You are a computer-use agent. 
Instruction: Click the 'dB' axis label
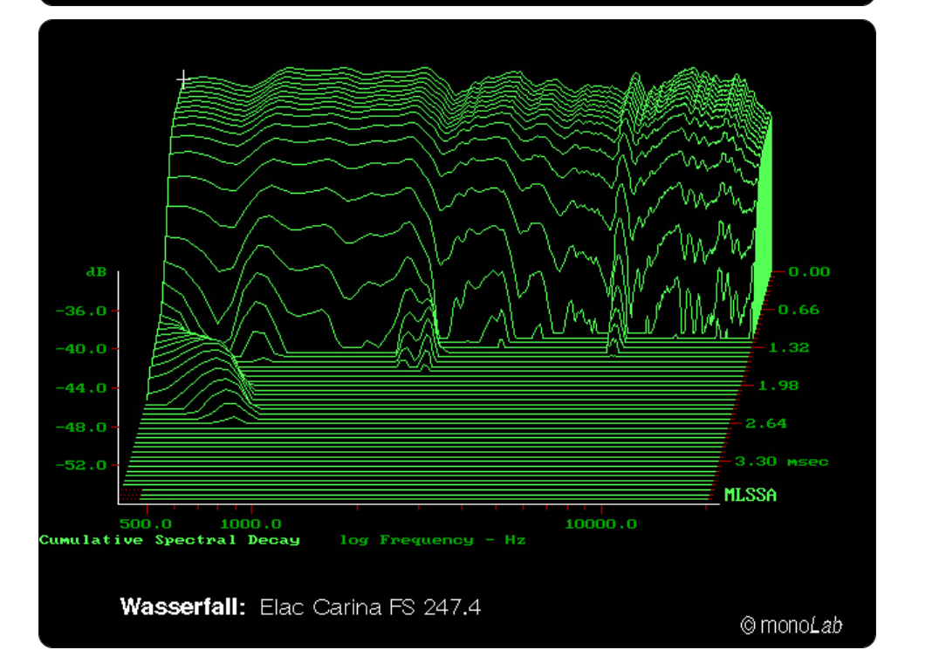[x=97, y=272]
